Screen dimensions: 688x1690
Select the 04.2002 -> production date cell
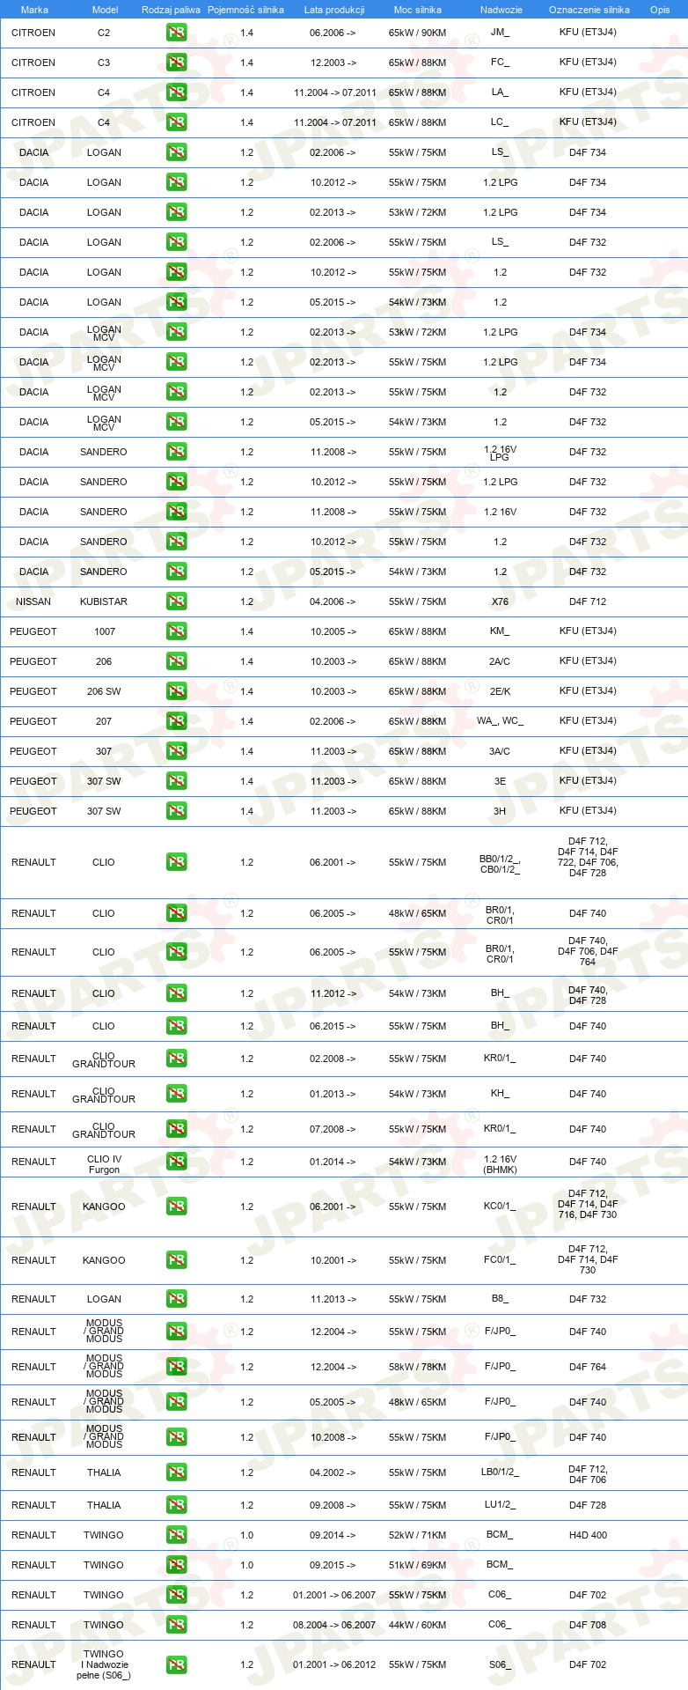(333, 1472)
